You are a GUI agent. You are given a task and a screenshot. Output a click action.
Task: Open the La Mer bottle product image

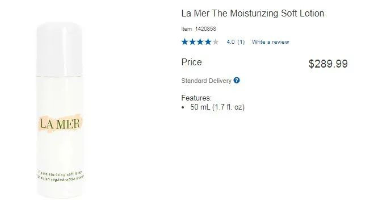[x=60, y=110]
